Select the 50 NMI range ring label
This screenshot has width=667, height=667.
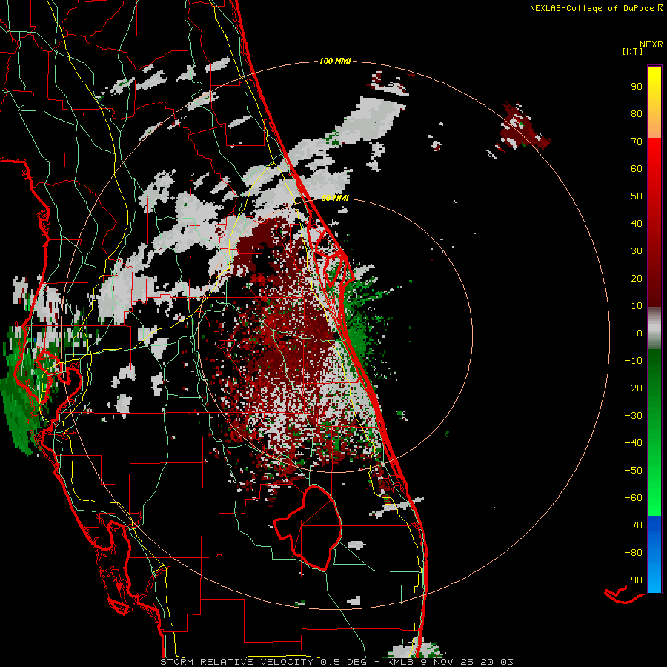coord(335,198)
